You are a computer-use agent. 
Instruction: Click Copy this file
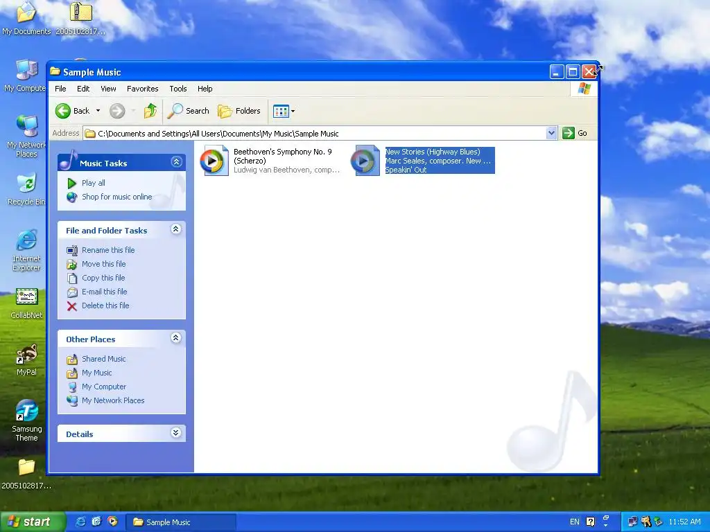pos(103,278)
